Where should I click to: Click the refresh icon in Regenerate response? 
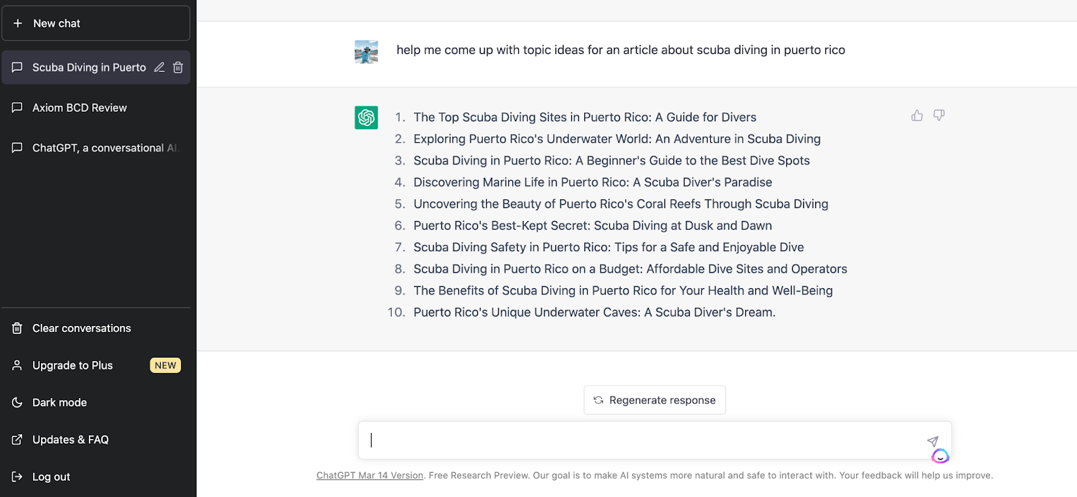598,400
